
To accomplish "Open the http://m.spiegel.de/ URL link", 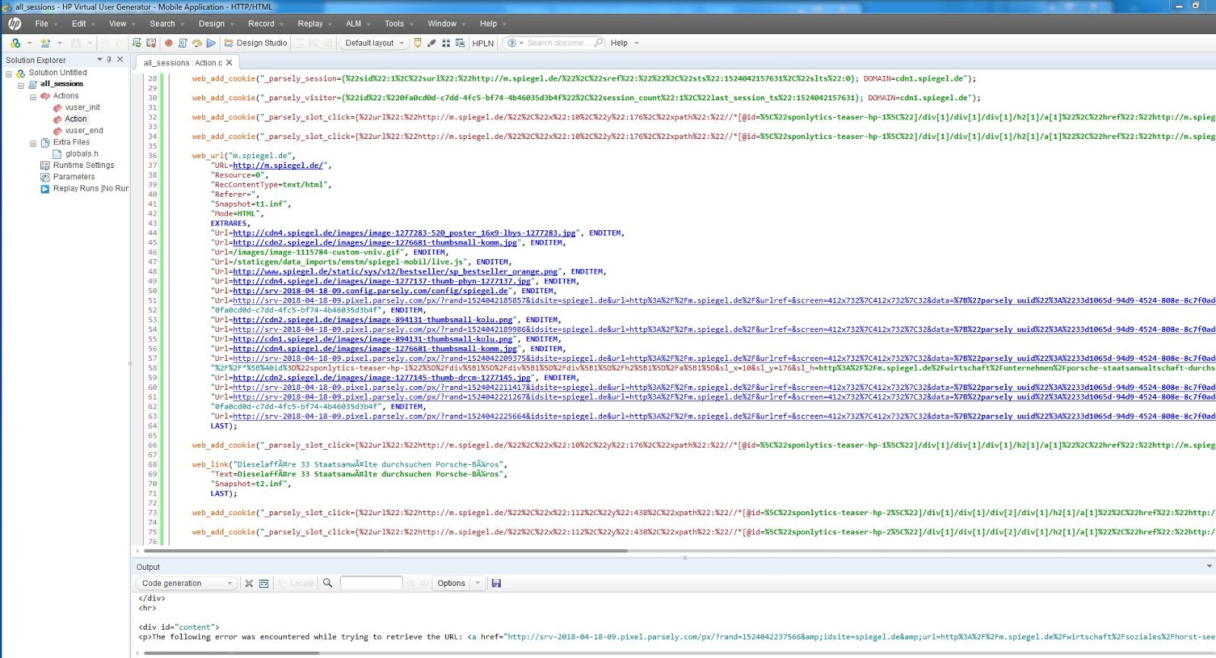I will click(x=278, y=165).
